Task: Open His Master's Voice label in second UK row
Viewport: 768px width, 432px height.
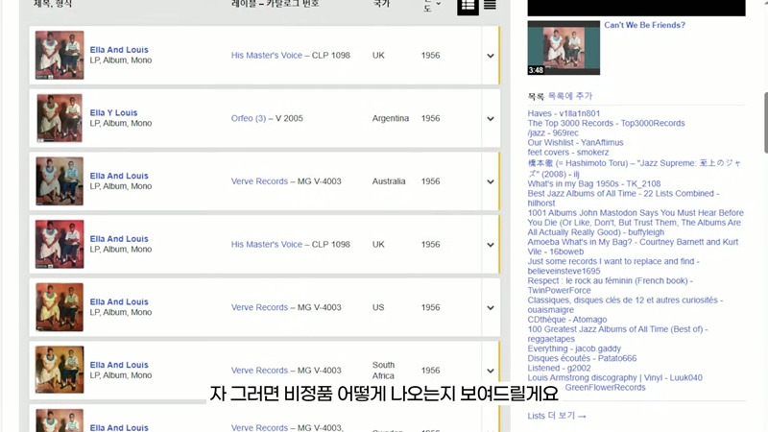Action: (x=267, y=245)
